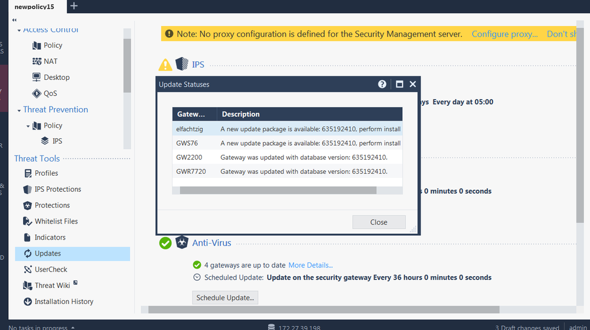Image resolution: width=590 pixels, height=330 pixels.
Task: Click the Desktop monitor icon
Action: tap(37, 77)
